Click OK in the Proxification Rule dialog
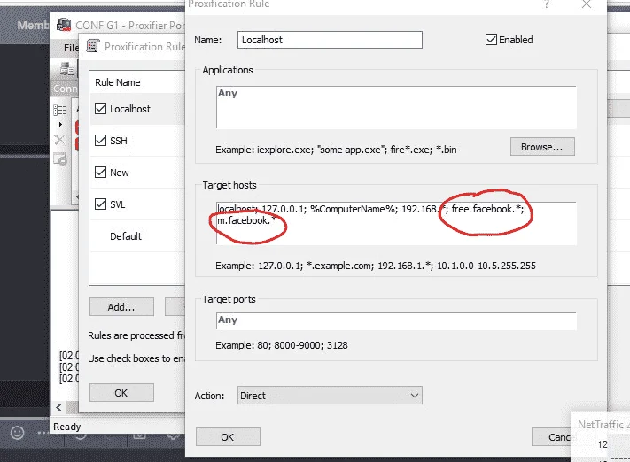Screen dimensions: 630x462 coord(228,437)
